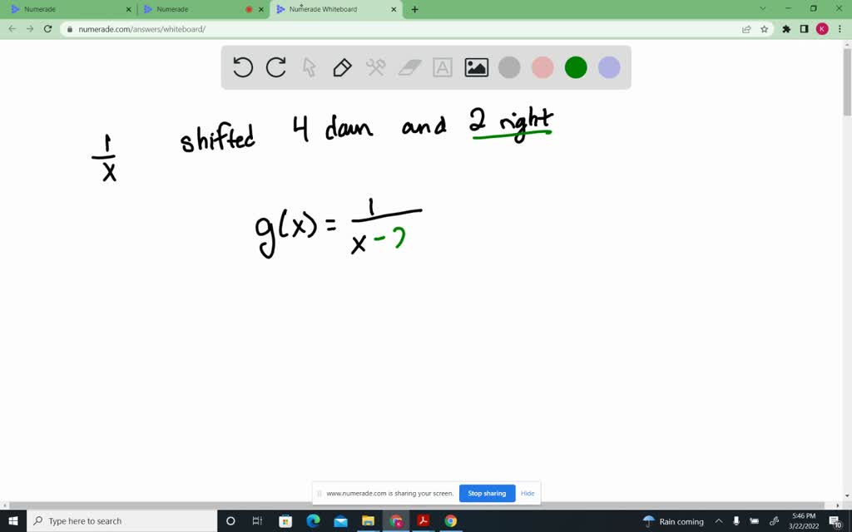Open the Image insert tool

click(475, 67)
